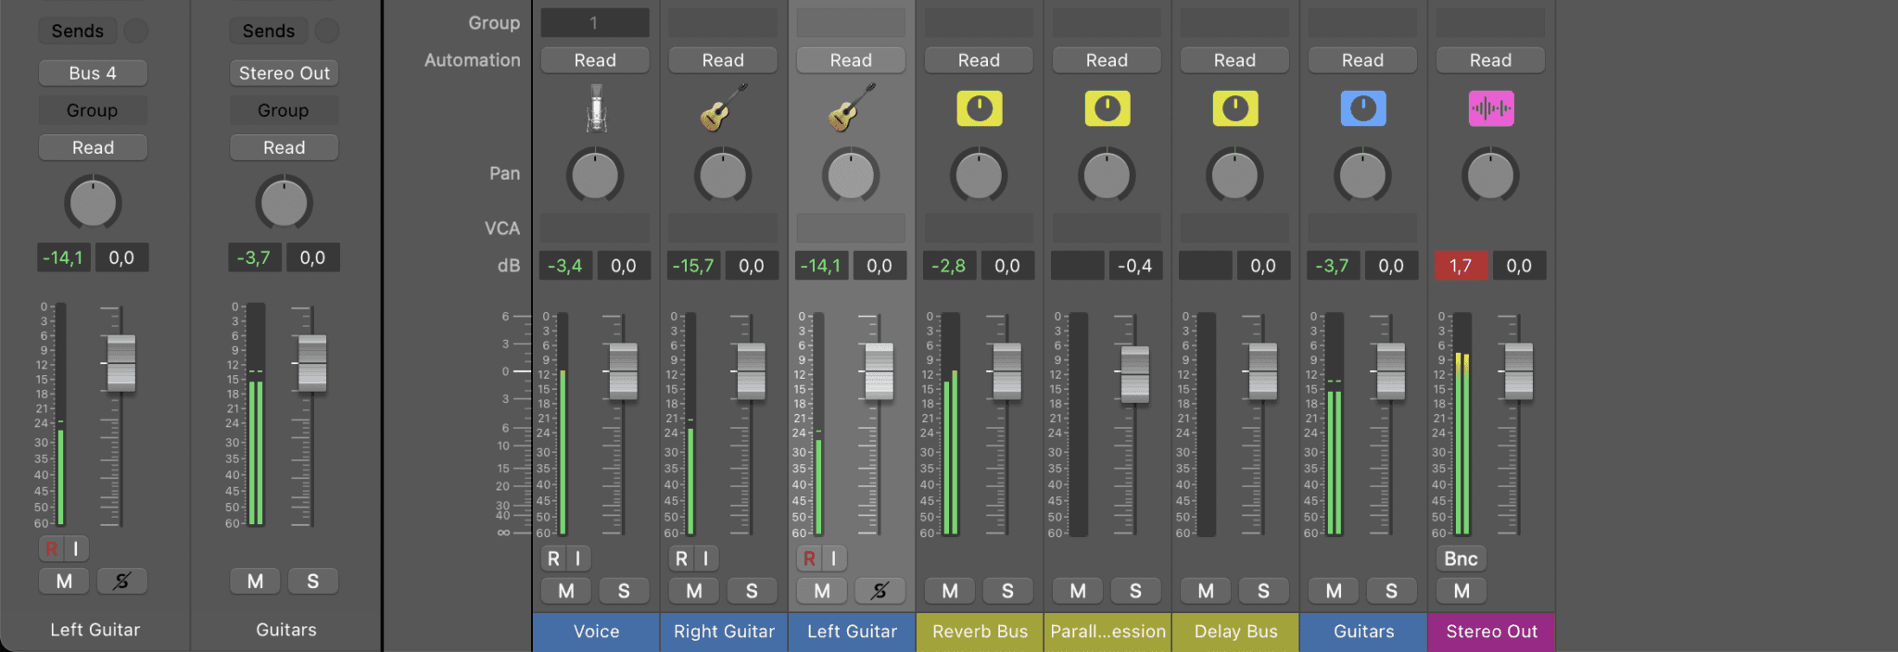
Task: Open the Voice automation mode Read menu
Action: point(595,60)
